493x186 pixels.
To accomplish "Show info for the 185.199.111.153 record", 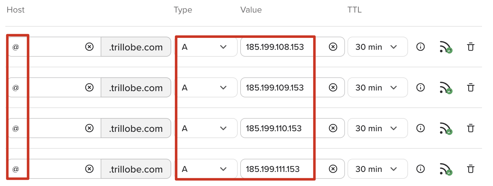I will click(420, 169).
